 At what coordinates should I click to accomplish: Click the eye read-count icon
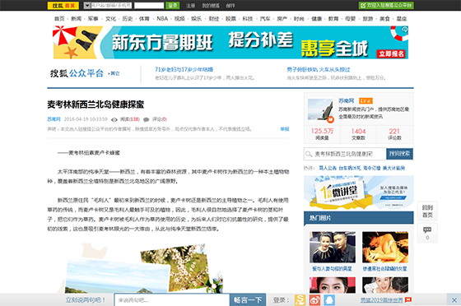[x=114, y=119]
